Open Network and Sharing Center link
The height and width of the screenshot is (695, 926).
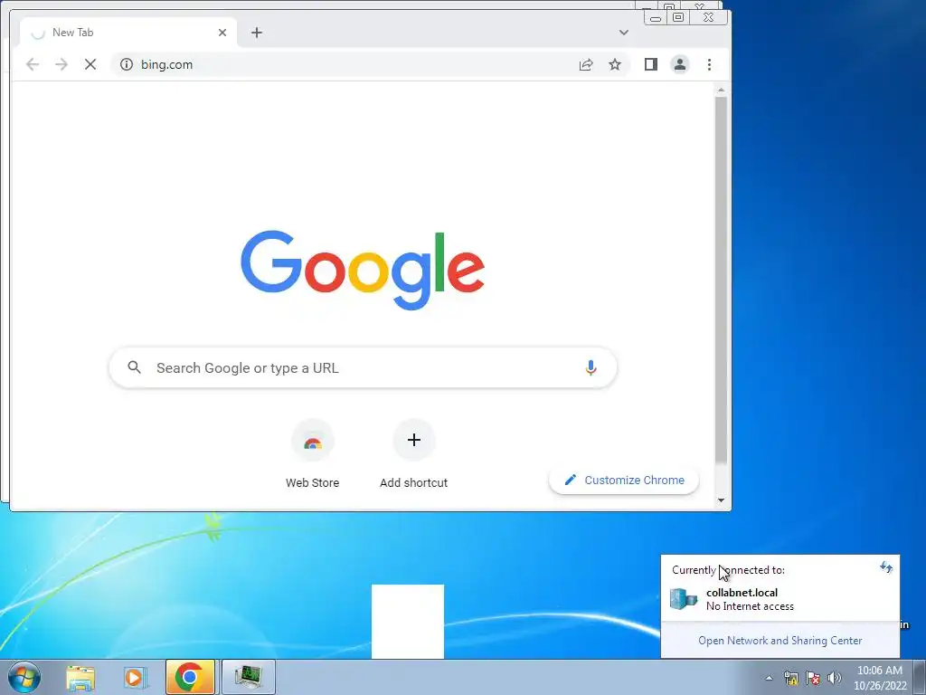780,641
